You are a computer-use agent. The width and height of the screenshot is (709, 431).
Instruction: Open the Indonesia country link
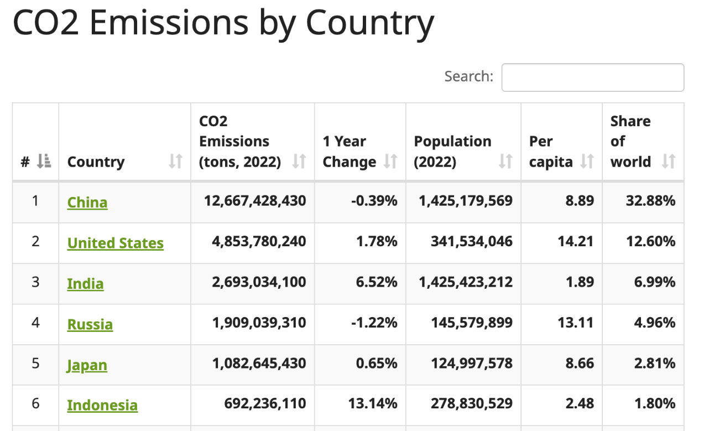coord(102,406)
